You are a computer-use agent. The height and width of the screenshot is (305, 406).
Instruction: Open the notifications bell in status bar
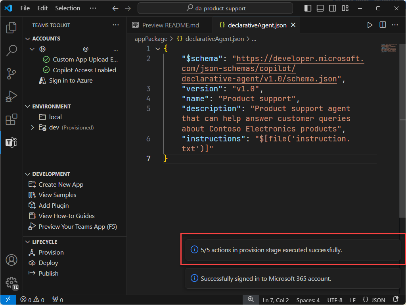[x=395, y=300]
